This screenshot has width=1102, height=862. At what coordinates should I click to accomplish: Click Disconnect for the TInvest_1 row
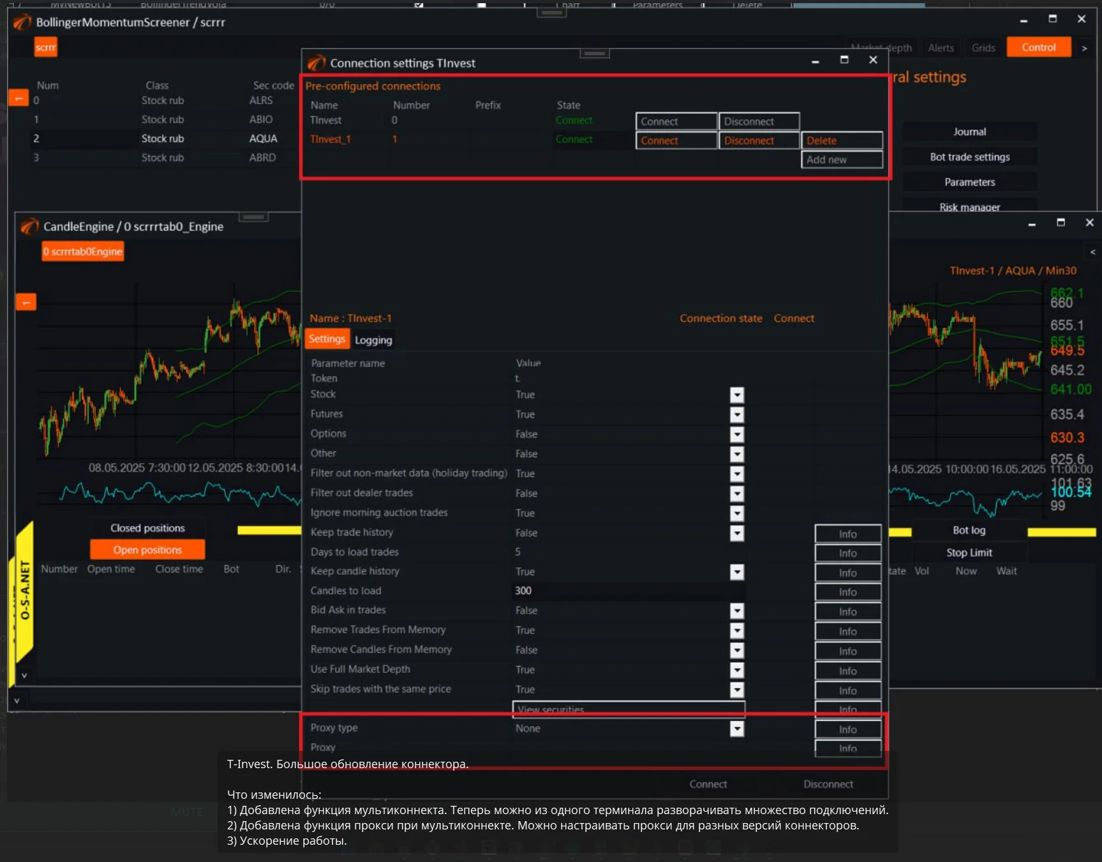759,140
